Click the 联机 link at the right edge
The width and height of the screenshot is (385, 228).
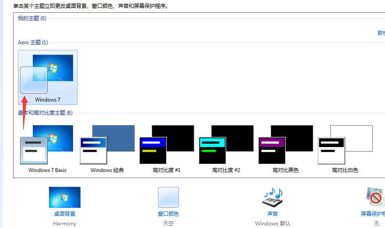381,33
